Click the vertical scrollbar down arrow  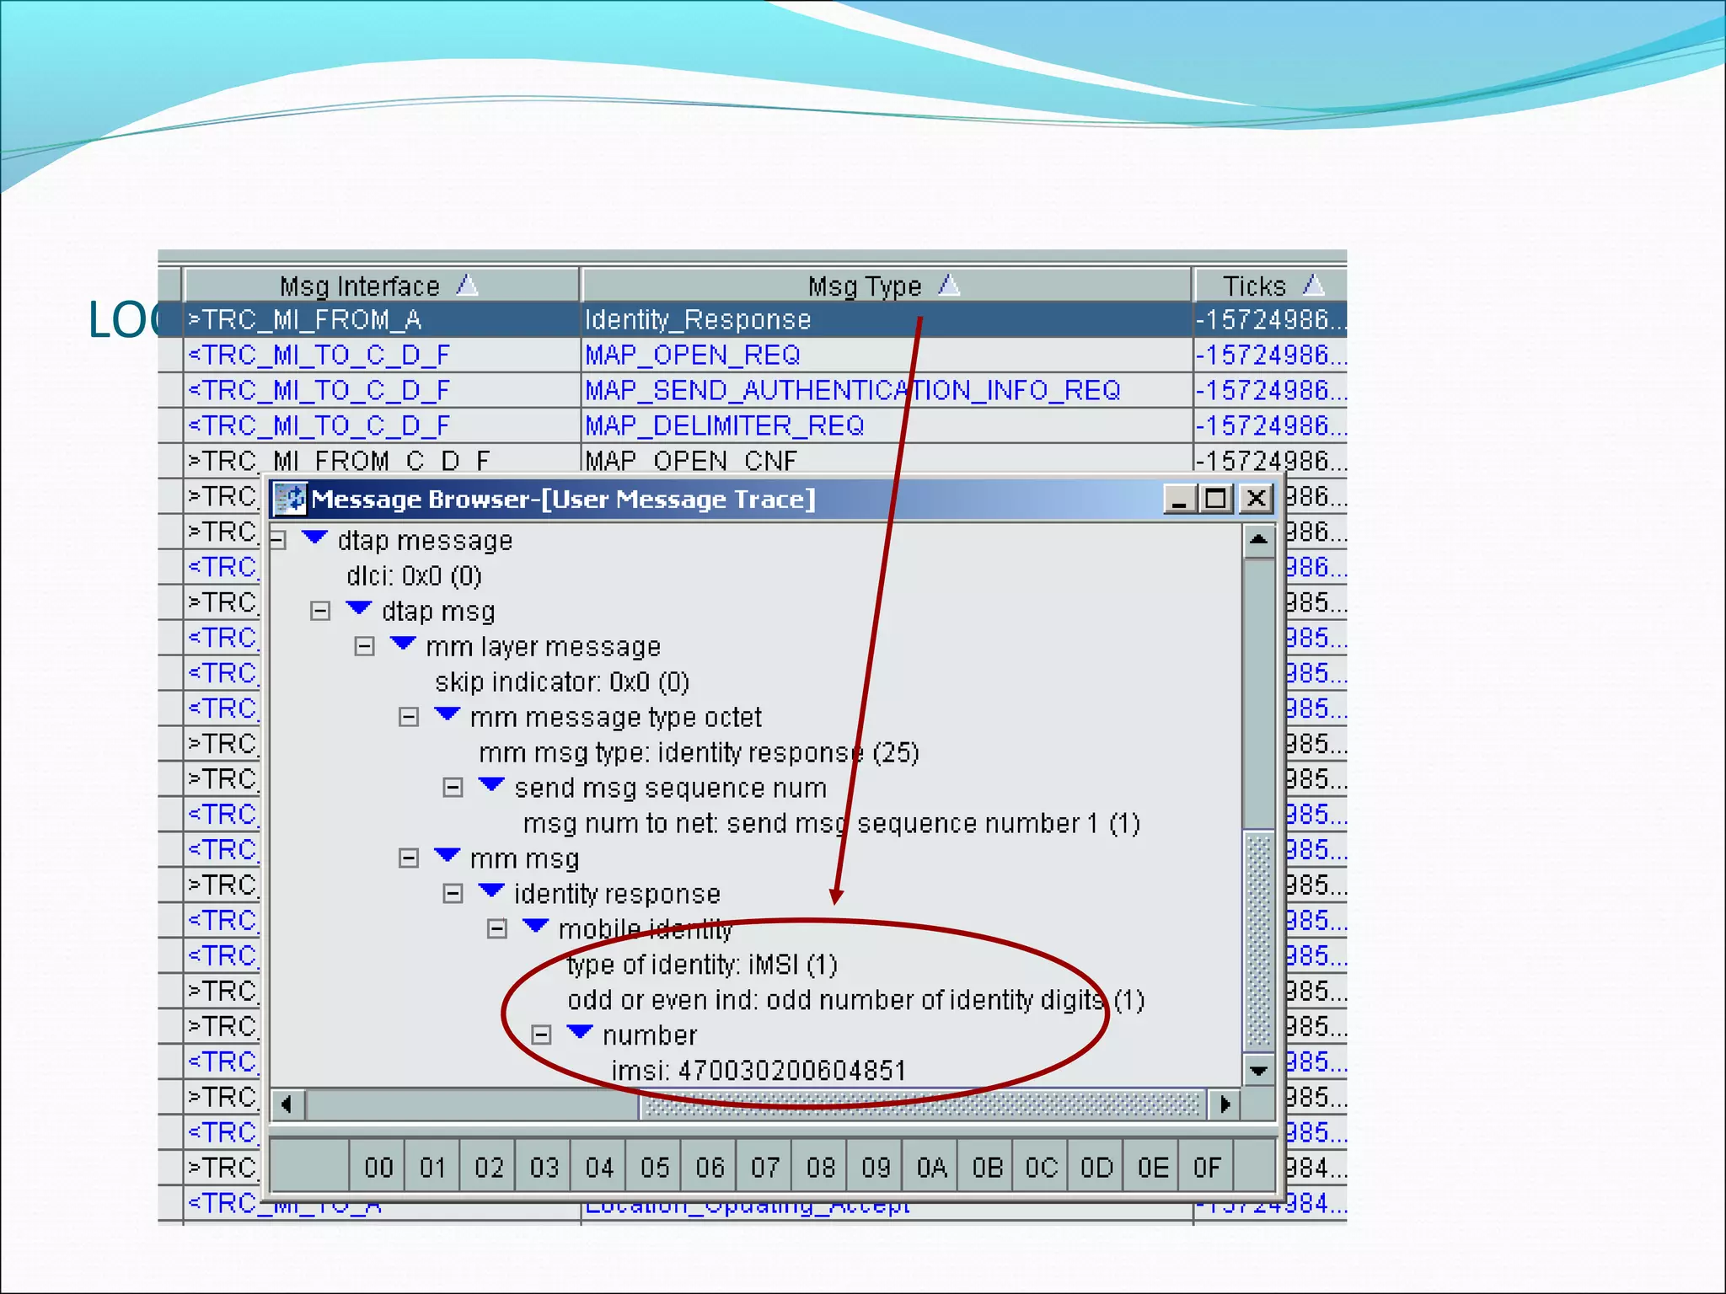click(x=1258, y=1071)
